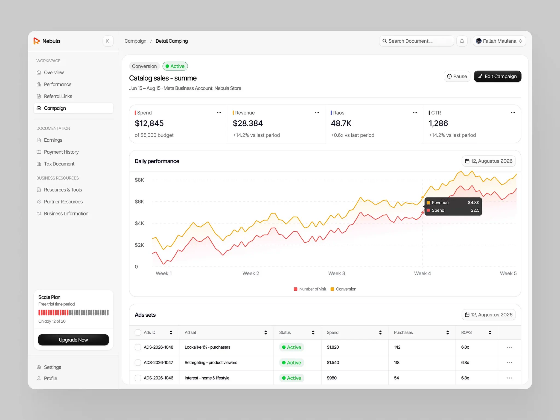The width and height of the screenshot is (560, 420).
Task: Open more options on CTR card
Action: coord(513,113)
